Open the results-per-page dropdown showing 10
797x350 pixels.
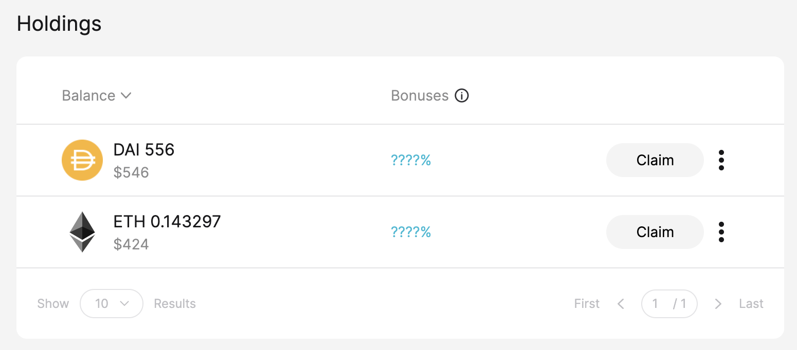point(111,303)
